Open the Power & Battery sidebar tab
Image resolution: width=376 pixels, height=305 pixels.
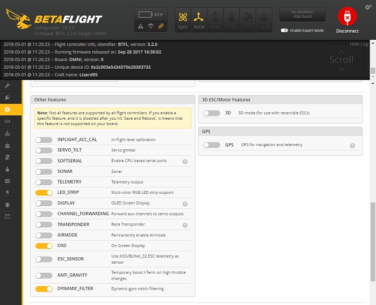tap(8, 121)
